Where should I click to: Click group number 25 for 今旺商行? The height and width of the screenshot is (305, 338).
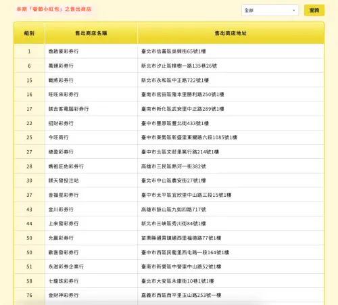(x=29, y=137)
